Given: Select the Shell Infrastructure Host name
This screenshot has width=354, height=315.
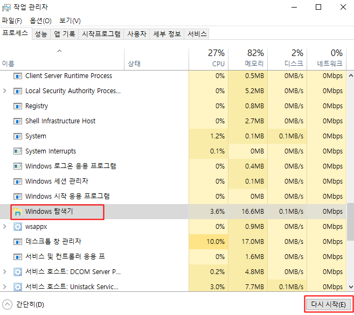Looking at the screenshot, I should (x=60, y=121).
